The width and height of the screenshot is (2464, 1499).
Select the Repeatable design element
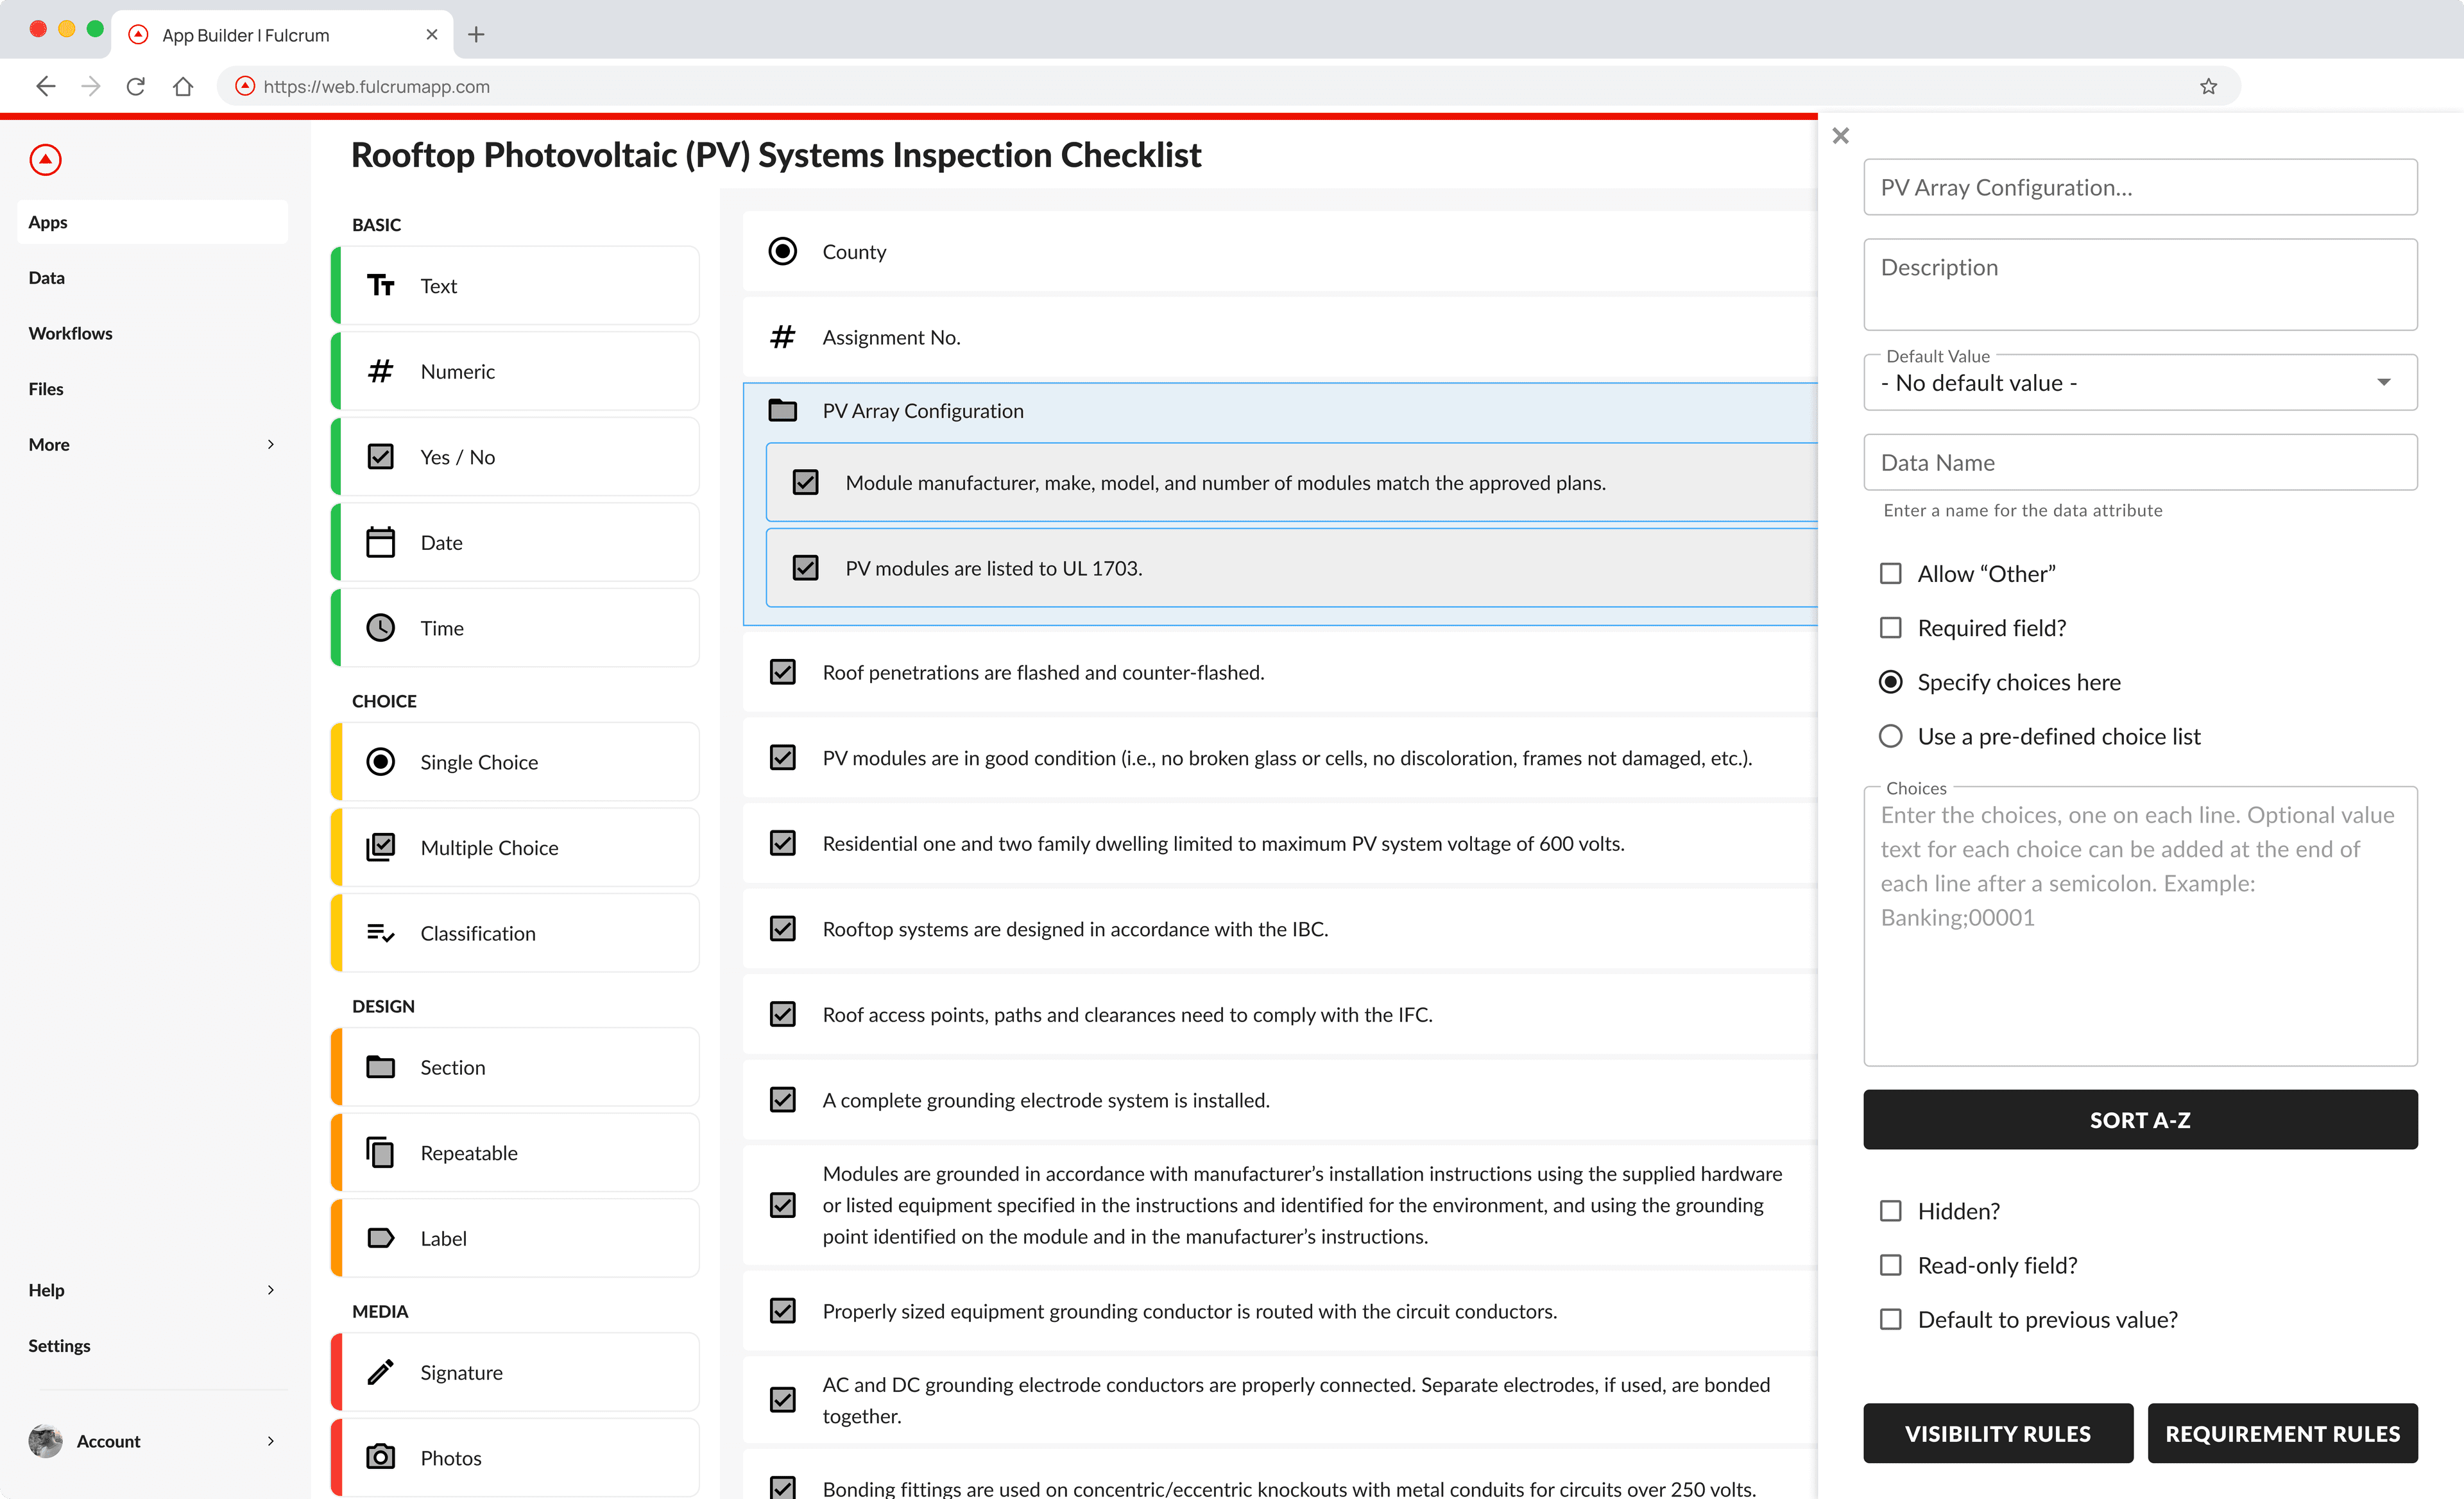point(514,1152)
